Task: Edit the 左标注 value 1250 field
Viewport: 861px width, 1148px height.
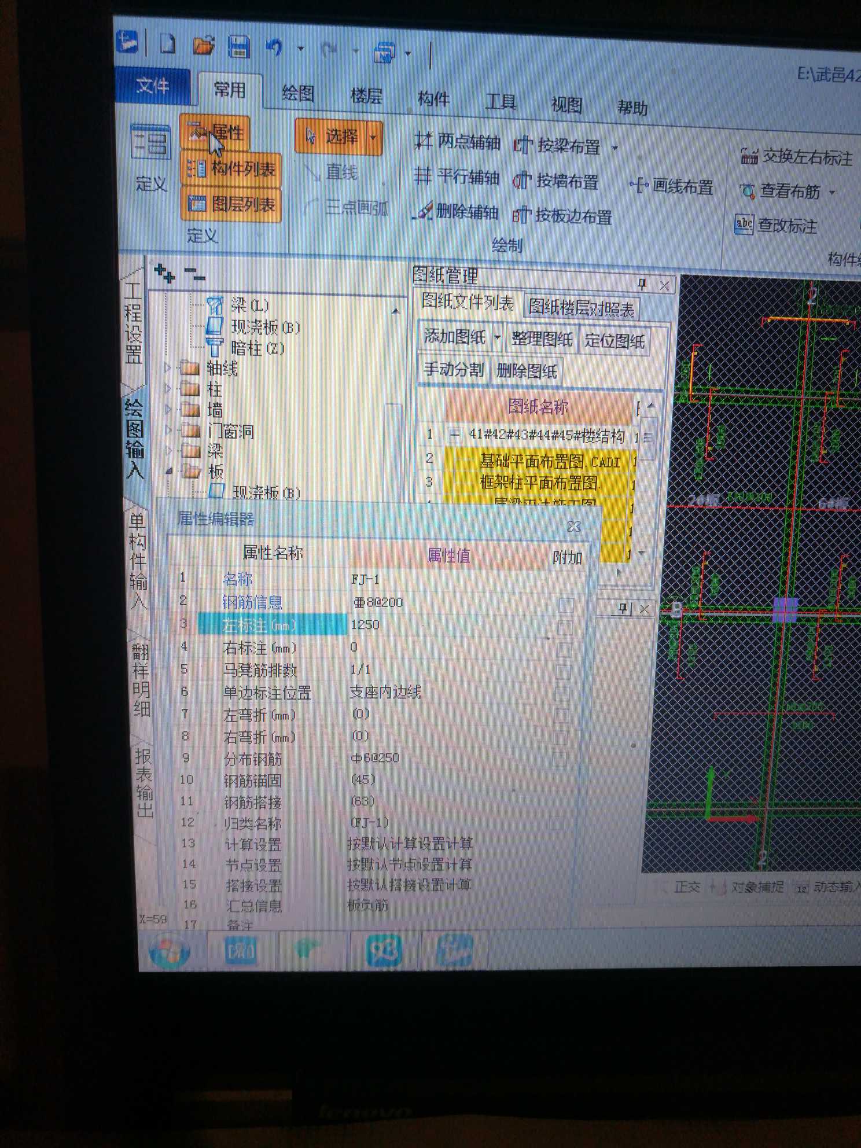Action: point(448,625)
